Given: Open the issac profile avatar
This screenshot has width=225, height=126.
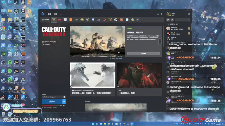Looking at the screenshot, I should (168, 14).
